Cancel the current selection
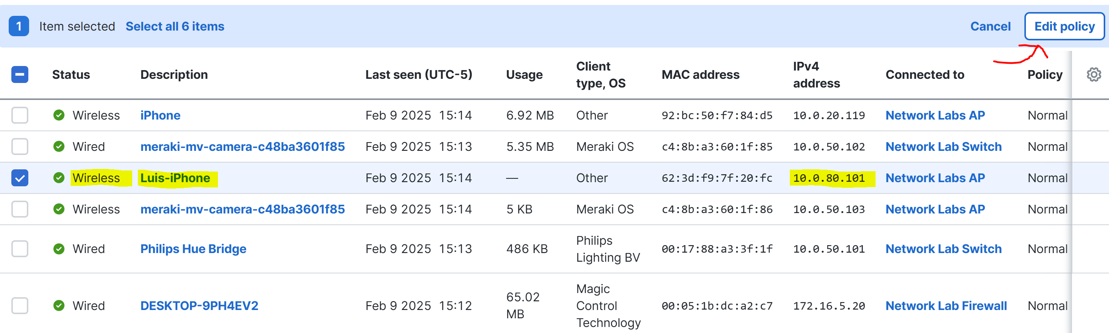This screenshot has height=333, width=1109. [990, 26]
